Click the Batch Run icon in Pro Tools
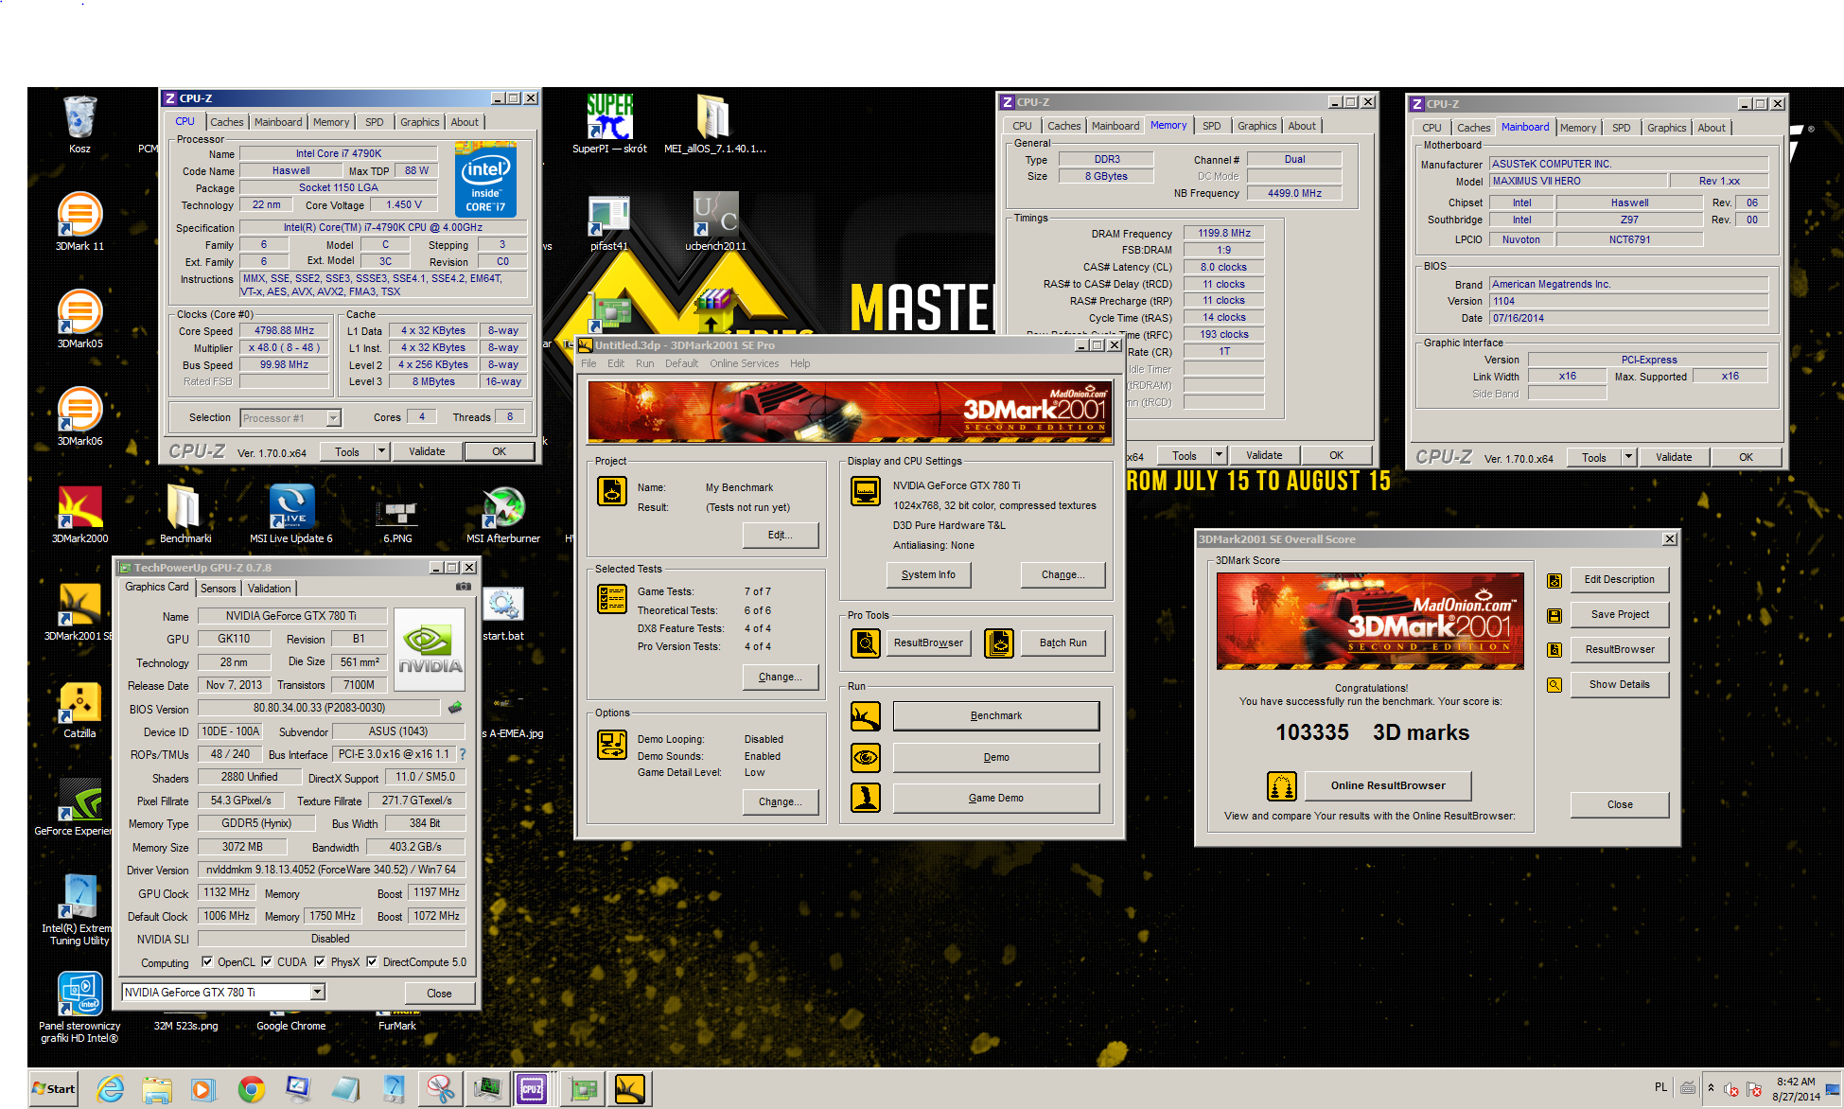Image resolution: width=1844 pixels, height=1109 pixels. [x=999, y=643]
